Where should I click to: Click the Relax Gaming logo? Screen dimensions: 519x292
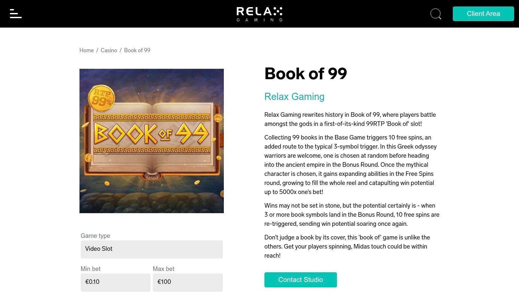pos(259,14)
